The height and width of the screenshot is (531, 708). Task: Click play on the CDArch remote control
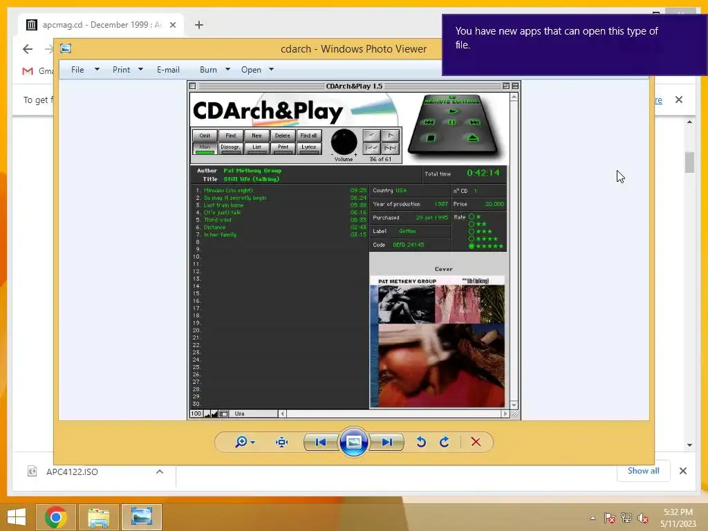click(x=453, y=111)
